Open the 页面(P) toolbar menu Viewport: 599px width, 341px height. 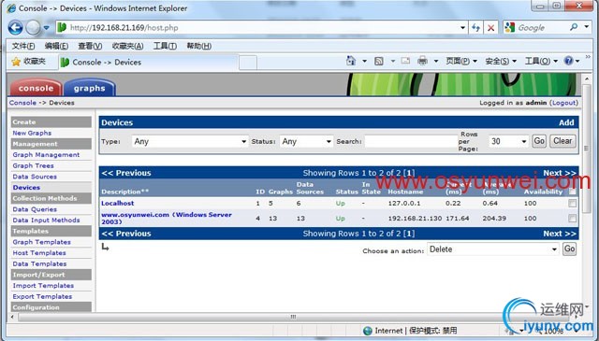[461, 61]
